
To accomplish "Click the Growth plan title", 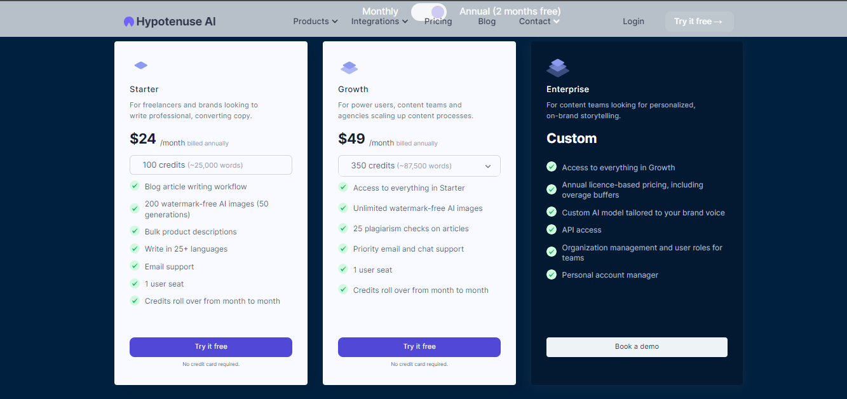I will [x=353, y=90].
